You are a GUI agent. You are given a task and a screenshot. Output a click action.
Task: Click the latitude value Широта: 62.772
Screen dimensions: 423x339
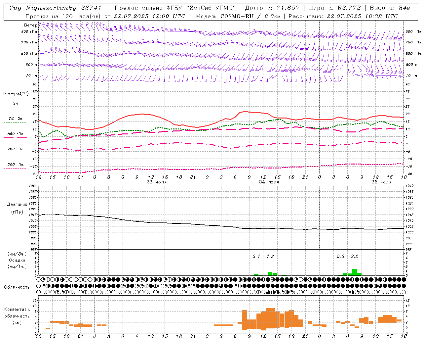(x=335, y=8)
